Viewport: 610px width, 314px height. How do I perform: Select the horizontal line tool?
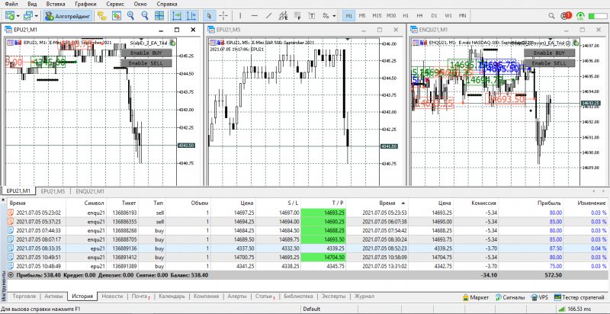(x=255, y=16)
